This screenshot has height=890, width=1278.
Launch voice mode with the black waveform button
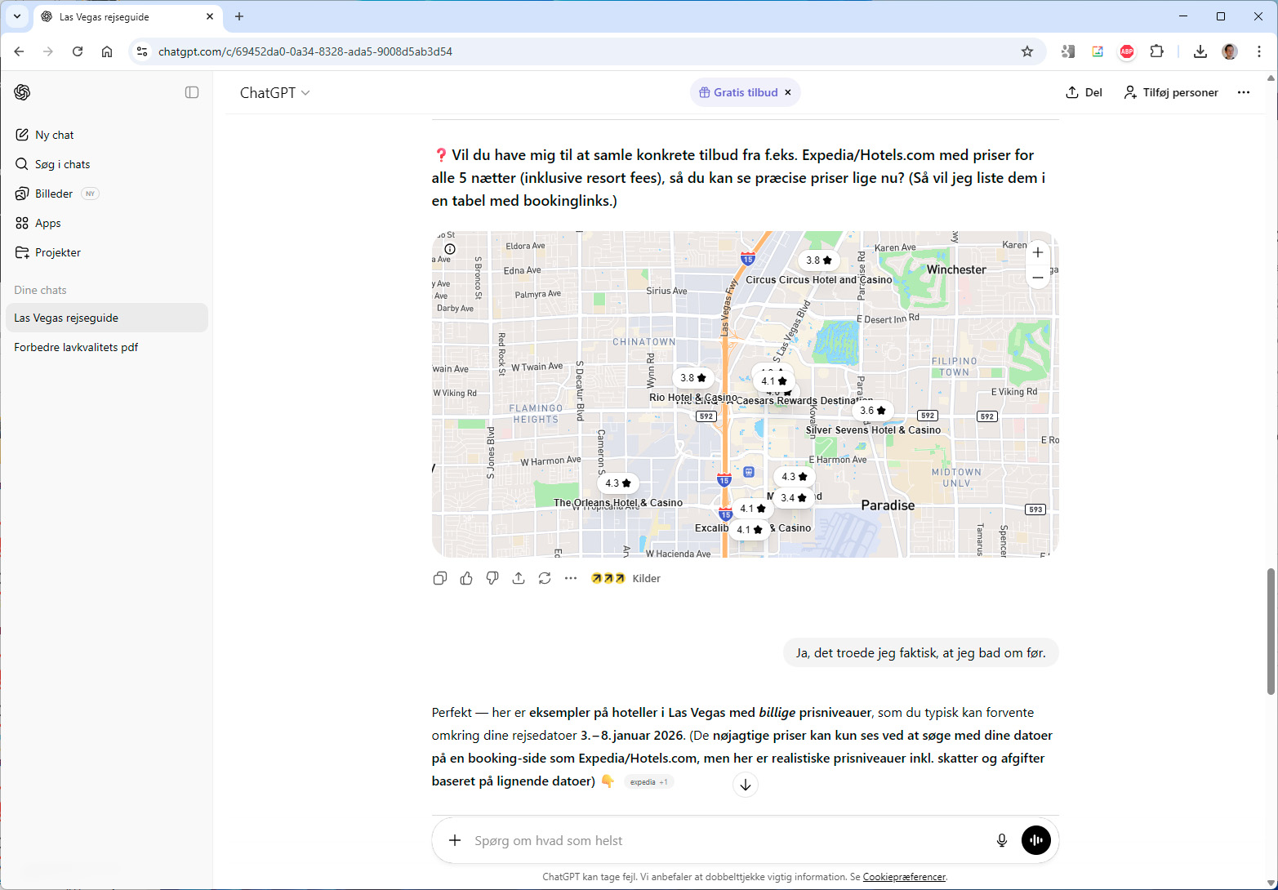1036,840
